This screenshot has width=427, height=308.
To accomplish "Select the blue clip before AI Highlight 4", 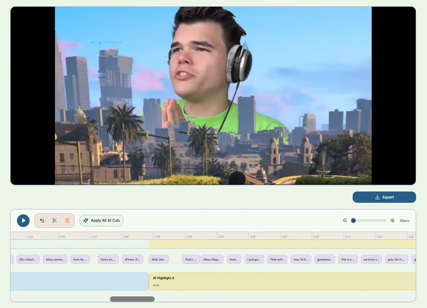I will click(x=80, y=281).
